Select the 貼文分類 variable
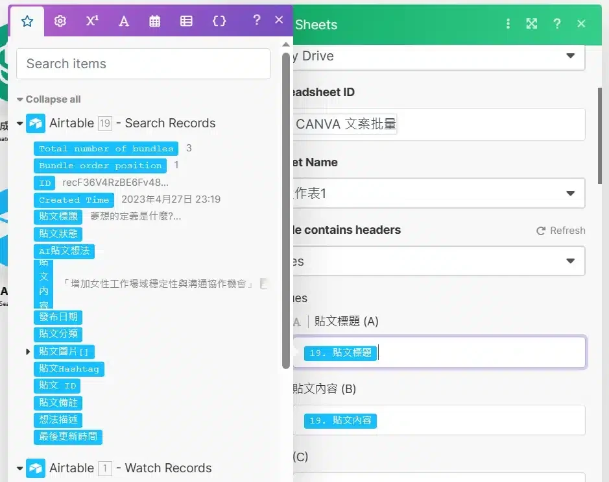The width and height of the screenshot is (609, 482). click(58, 334)
